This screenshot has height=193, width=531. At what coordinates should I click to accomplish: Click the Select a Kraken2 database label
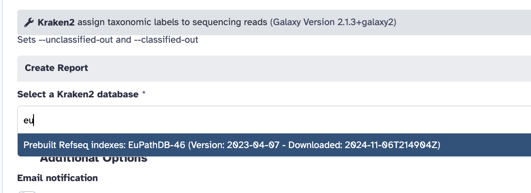click(x=77, y=94)
